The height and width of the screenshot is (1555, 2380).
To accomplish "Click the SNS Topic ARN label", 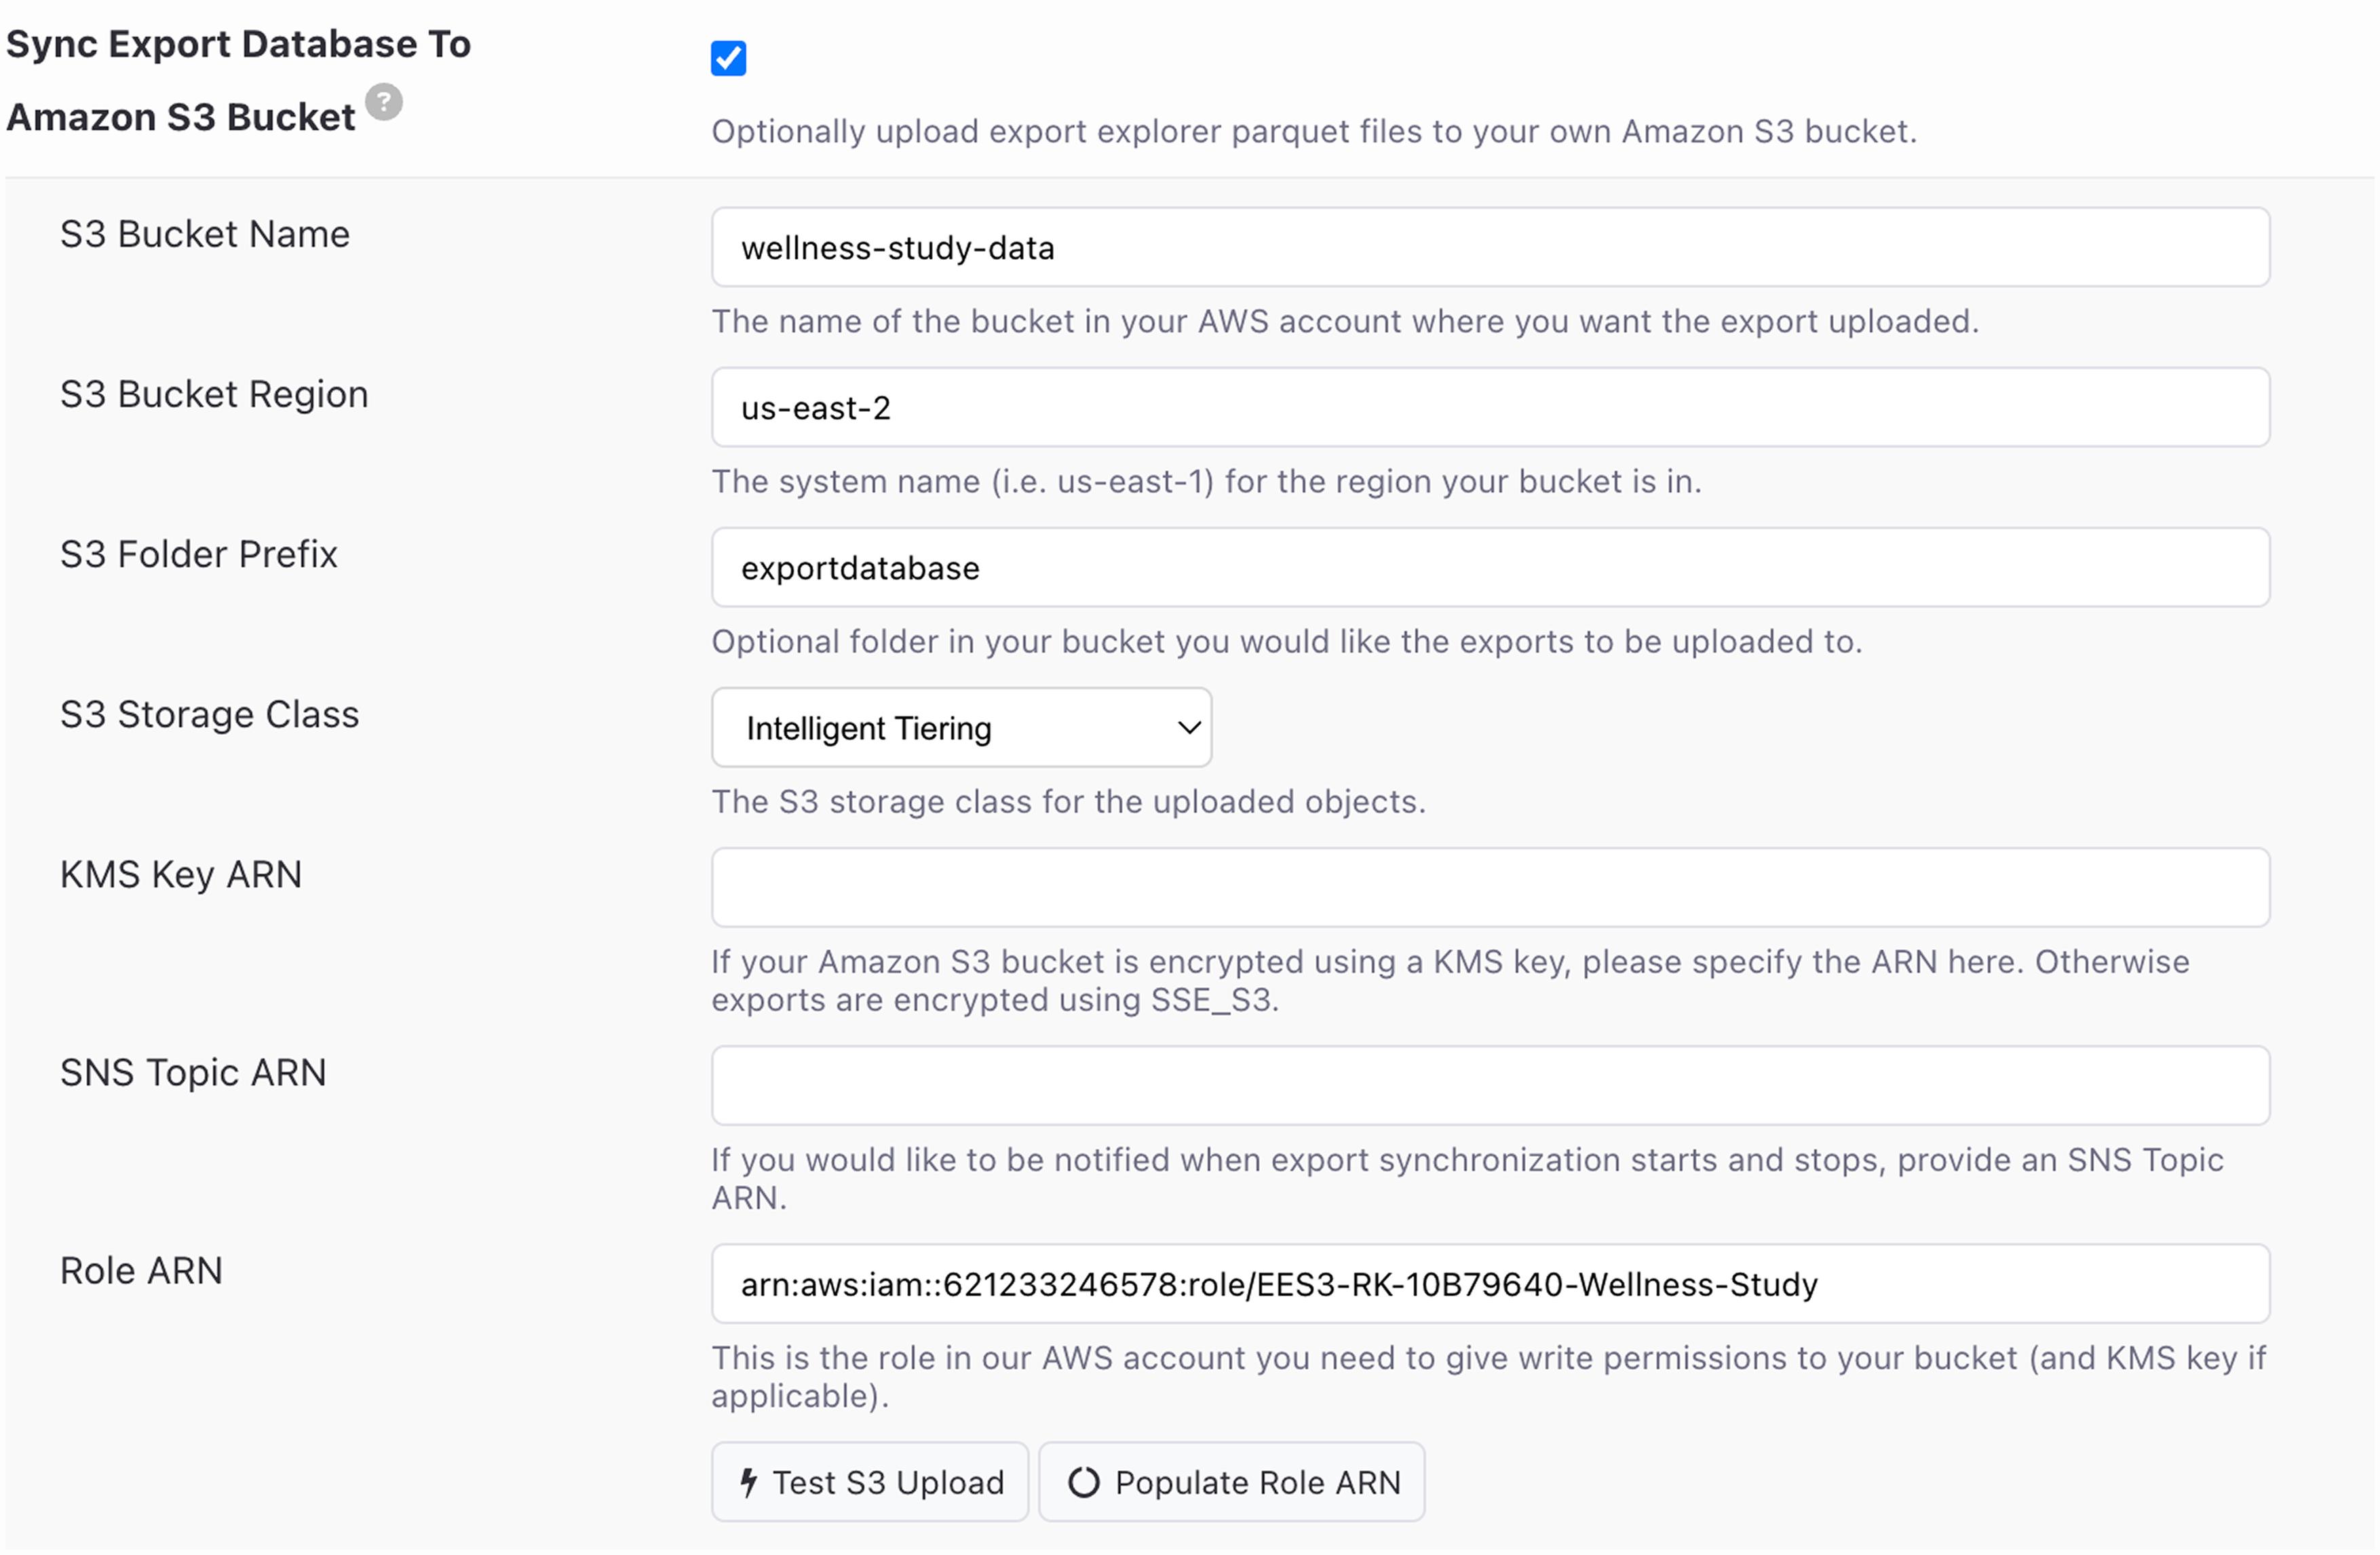I will click(x=193, y=1072).
